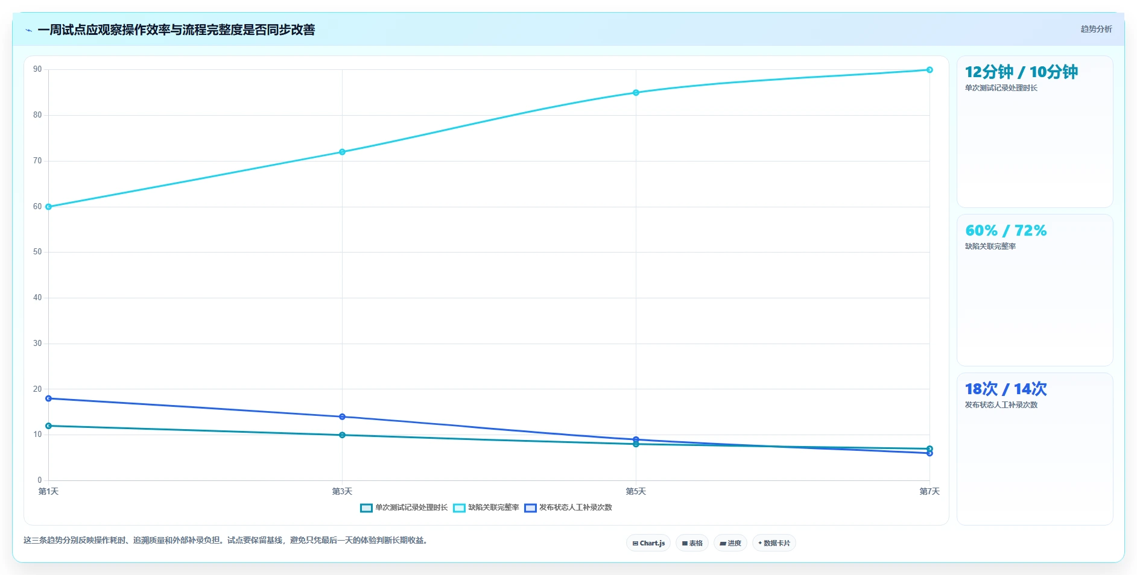Click the 表格 tag

[692, 543]
